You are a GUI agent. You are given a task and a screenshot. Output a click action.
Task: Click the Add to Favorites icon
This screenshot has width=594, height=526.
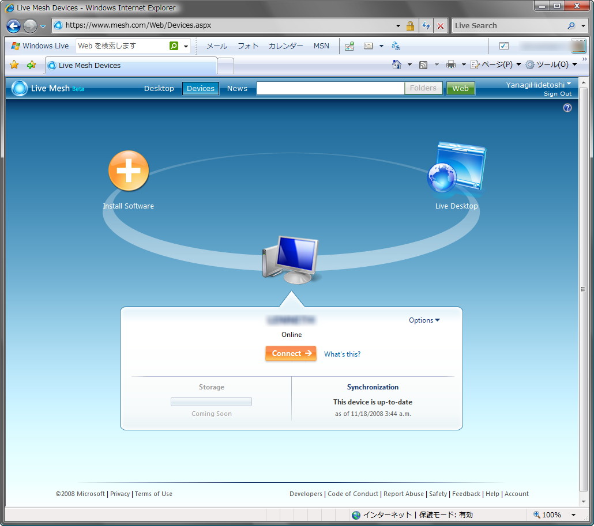click(x=32, y=65)
